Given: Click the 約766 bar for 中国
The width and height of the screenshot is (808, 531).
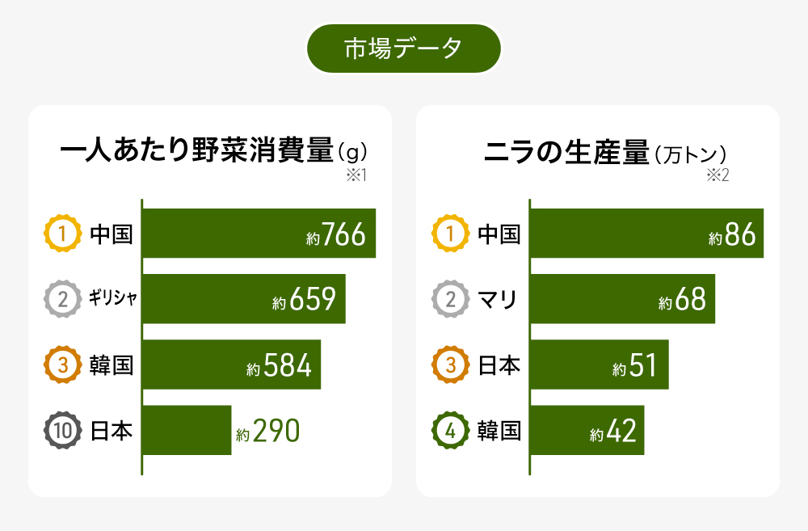Looking at the screenshot, I should tap(259, 234).
